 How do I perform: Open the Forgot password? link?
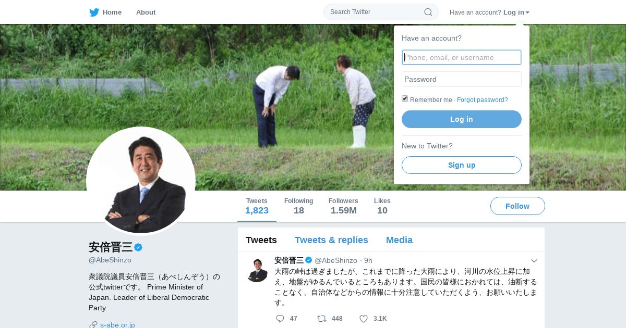click(482, 100)
